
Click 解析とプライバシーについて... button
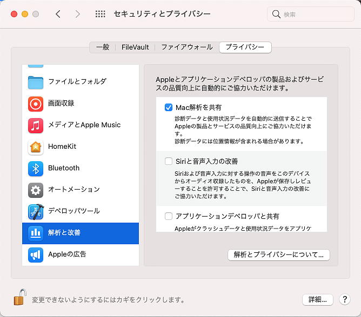[x=278, y=255]
